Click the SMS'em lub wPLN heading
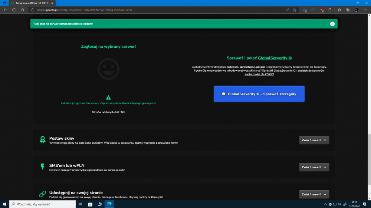 pos(67,166)
